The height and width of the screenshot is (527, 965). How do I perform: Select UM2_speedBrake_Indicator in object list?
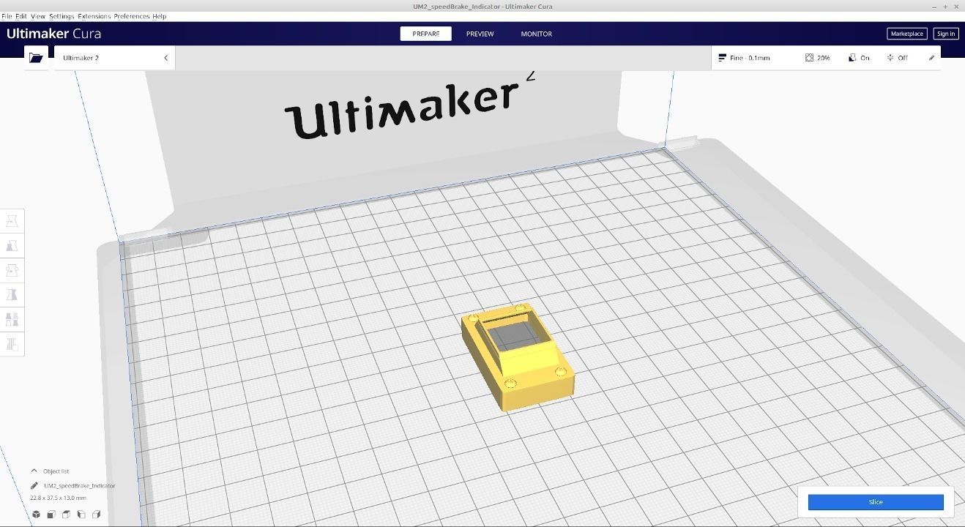click(x=79, y=485)
